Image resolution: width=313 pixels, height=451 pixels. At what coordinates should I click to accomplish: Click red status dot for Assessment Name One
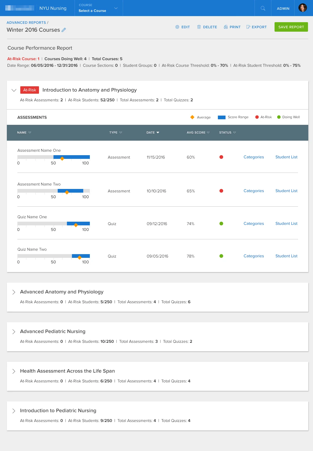tap(221, 157)
